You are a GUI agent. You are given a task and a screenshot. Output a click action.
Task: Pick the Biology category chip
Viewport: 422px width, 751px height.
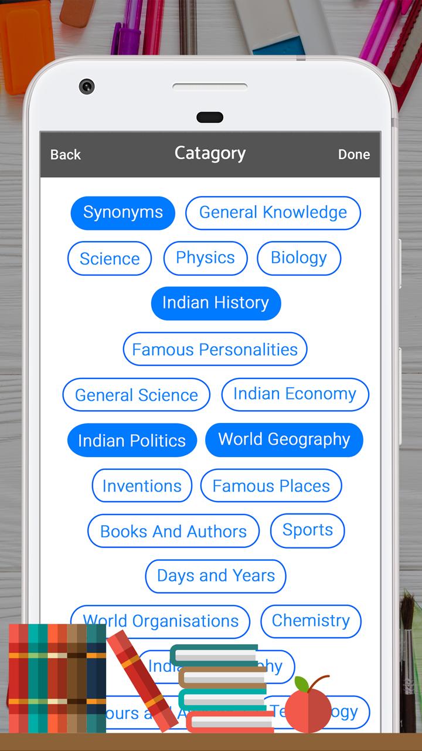click(299, 259)
